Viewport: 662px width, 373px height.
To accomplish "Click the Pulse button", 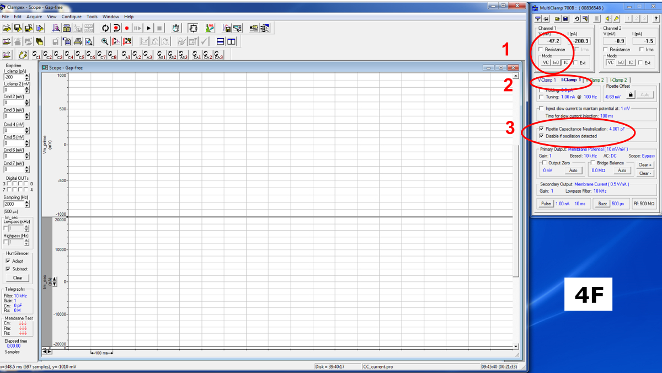I will click(546, 204).
